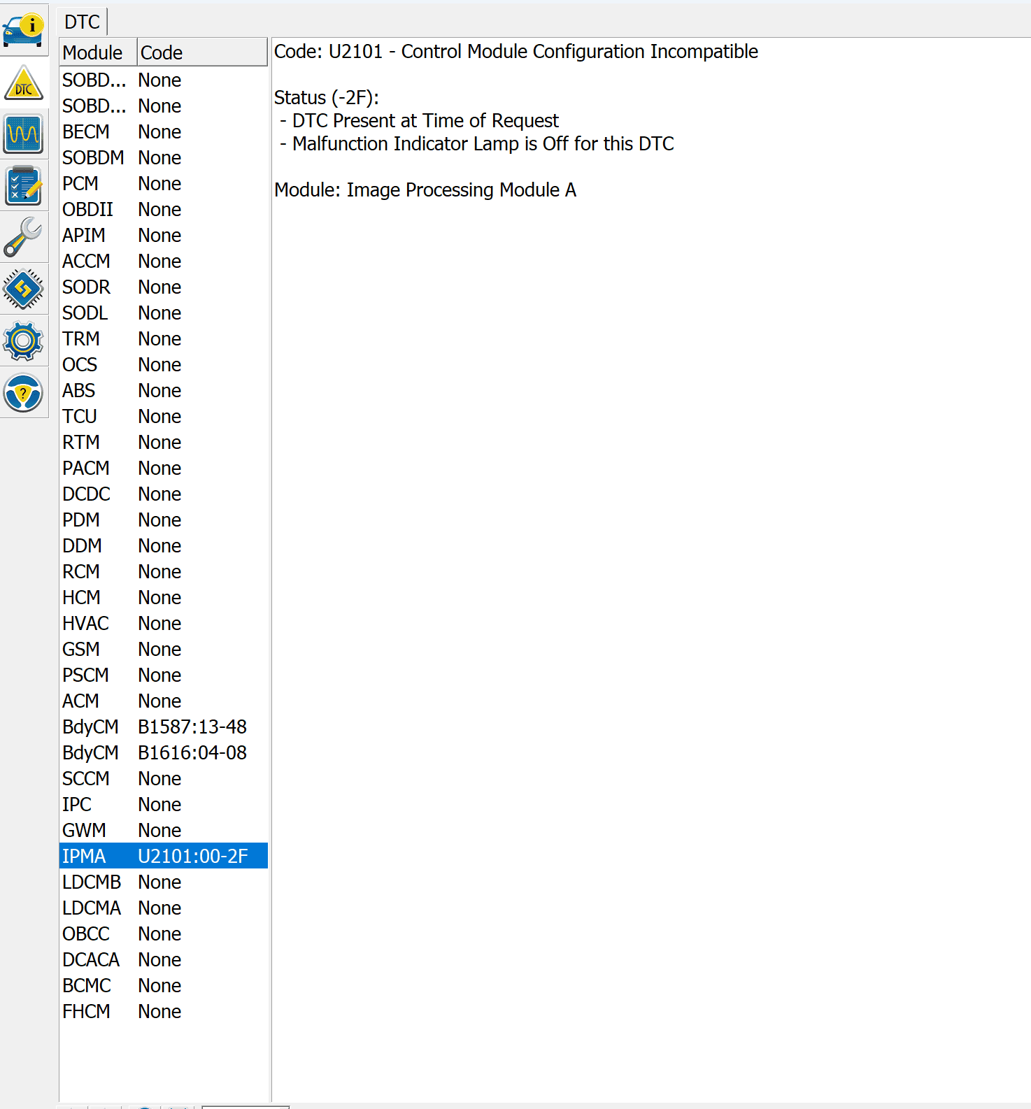Select the APIM module row
This screenshot has width=1031, height=1109.
pos(163,236)
